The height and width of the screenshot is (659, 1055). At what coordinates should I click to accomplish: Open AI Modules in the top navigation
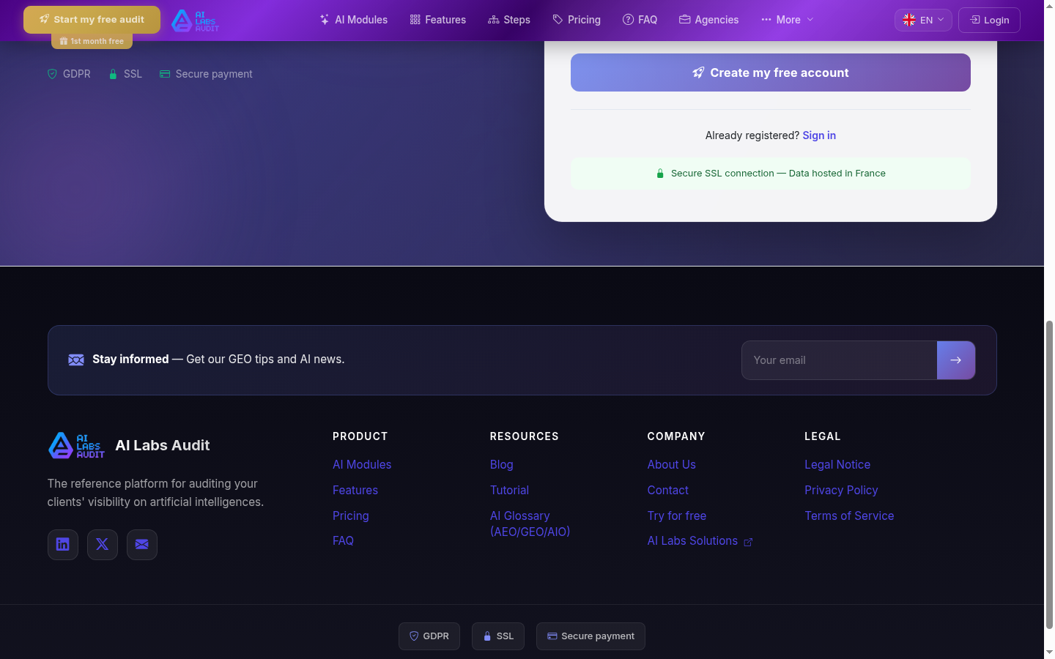coord(354,20)
